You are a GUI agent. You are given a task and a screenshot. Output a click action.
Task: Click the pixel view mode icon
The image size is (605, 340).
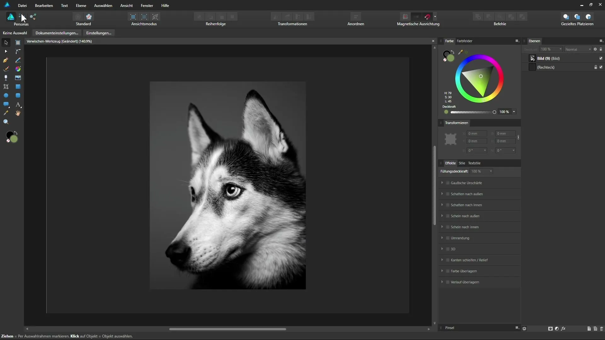(x=133, y=17)
